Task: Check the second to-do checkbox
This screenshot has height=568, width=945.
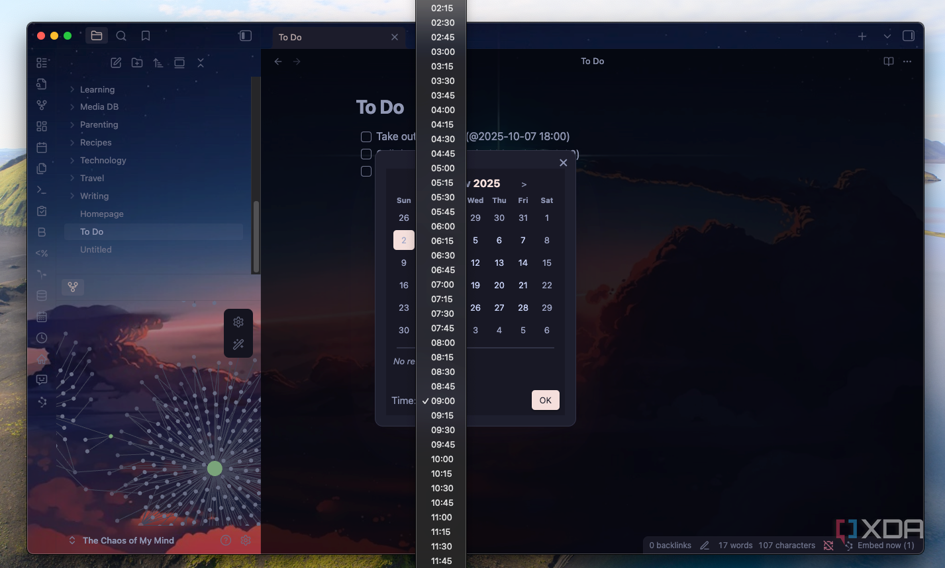Action: 366,154
